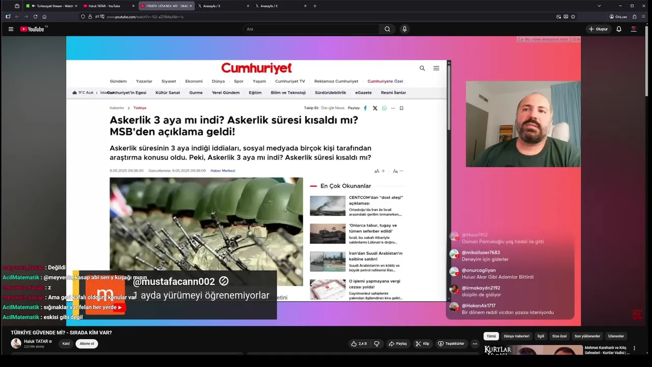This screenshot has height=367, width=652.
Task: Click the shield tracking protection icon
Action: (83, 17)
